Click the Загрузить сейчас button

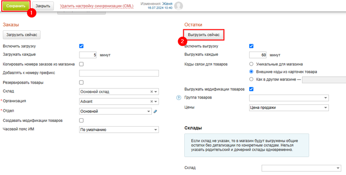pos(22,35)
